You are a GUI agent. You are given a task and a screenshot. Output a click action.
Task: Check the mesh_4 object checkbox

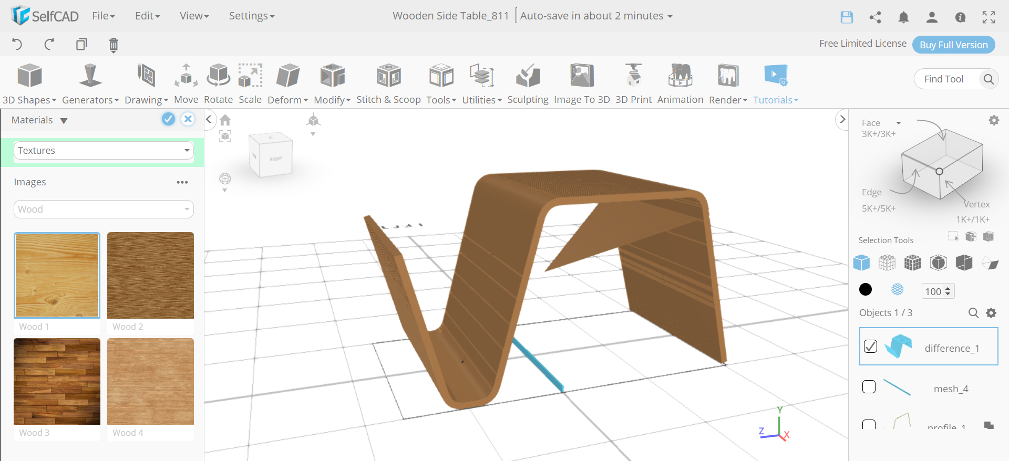pos(869,387)
